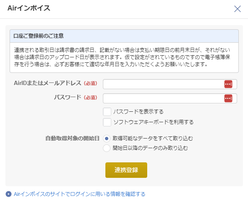Click the blue play icon beside the bottom link
The image size is (248, 203).
[8, 194]
